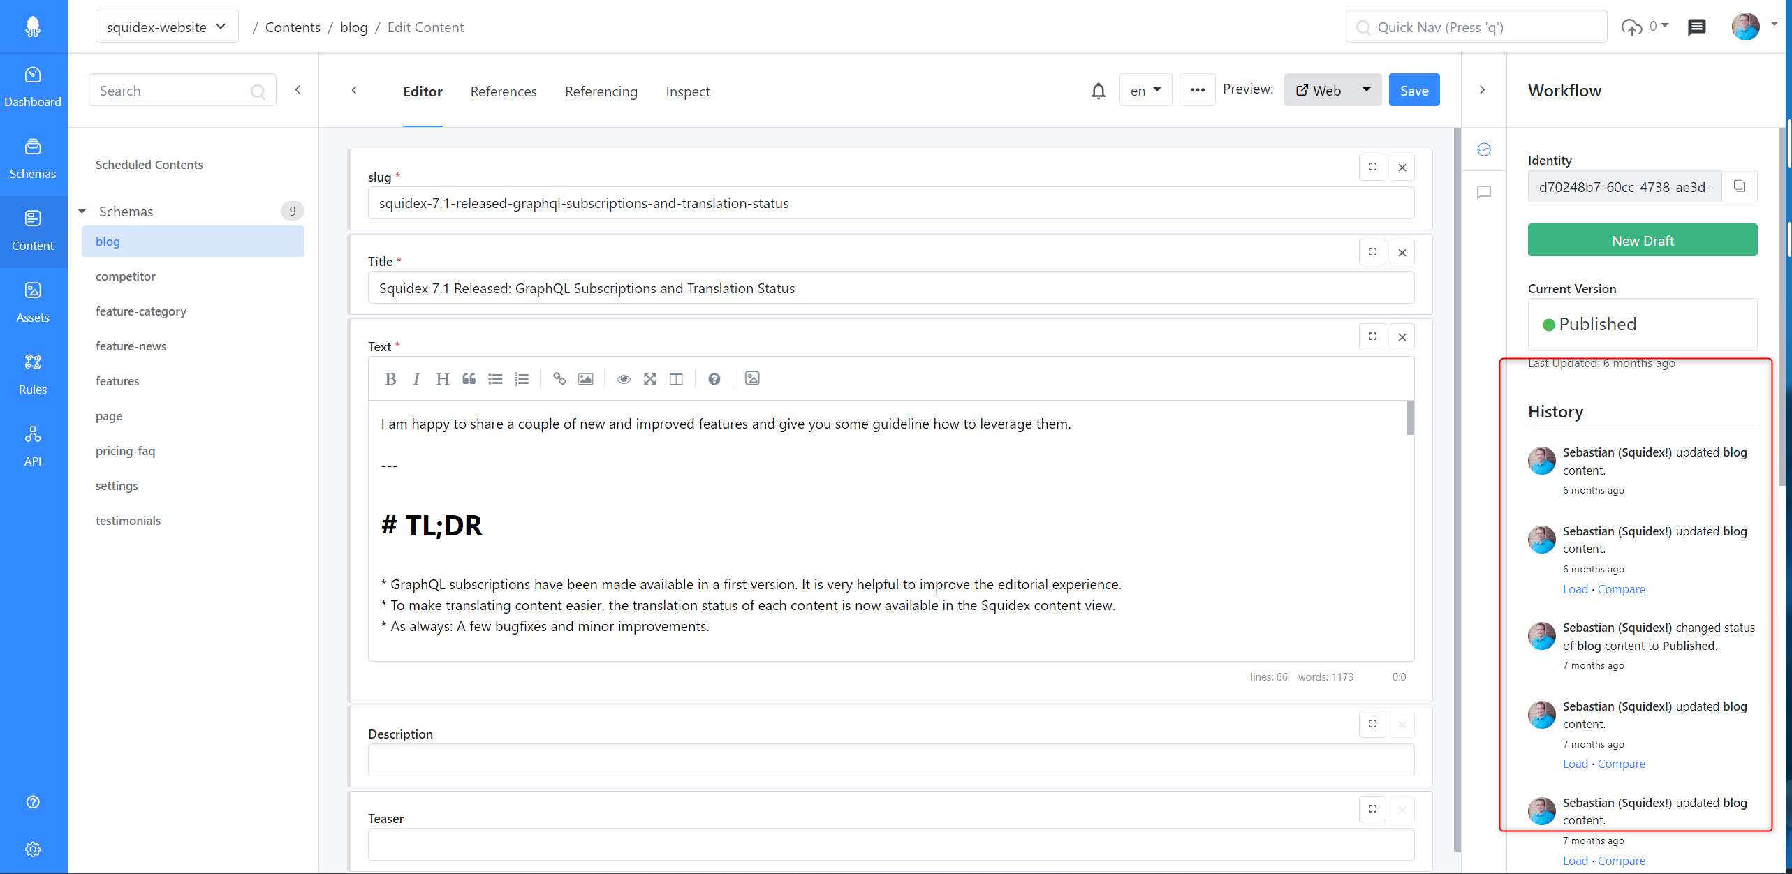Open Compare for the 6-months-ago history entry

tap(1622, 588)
